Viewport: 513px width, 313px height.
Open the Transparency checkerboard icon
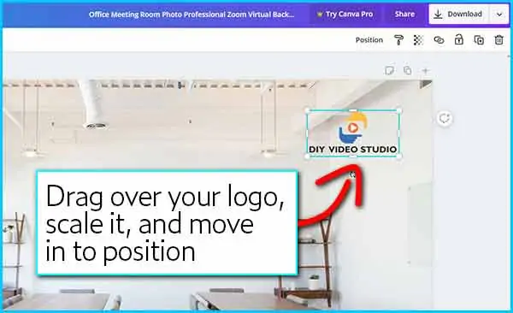[x=418, y=40]
